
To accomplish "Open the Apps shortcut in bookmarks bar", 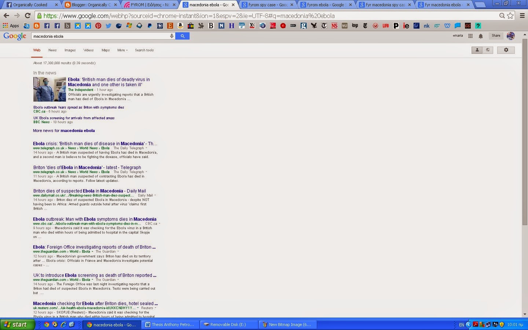I will click(11, 26).
